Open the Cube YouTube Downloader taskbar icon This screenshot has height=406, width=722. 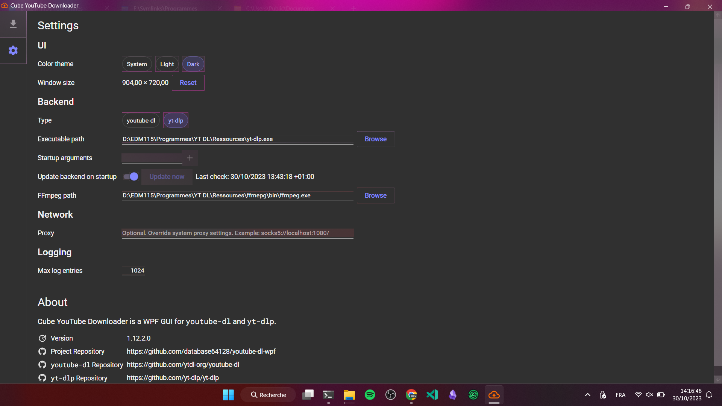pos(494,395)
